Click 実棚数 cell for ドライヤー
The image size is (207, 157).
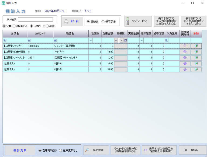click(120, 52)
